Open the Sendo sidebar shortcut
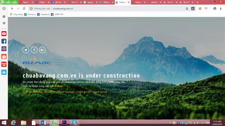 [x=4, y=64]
